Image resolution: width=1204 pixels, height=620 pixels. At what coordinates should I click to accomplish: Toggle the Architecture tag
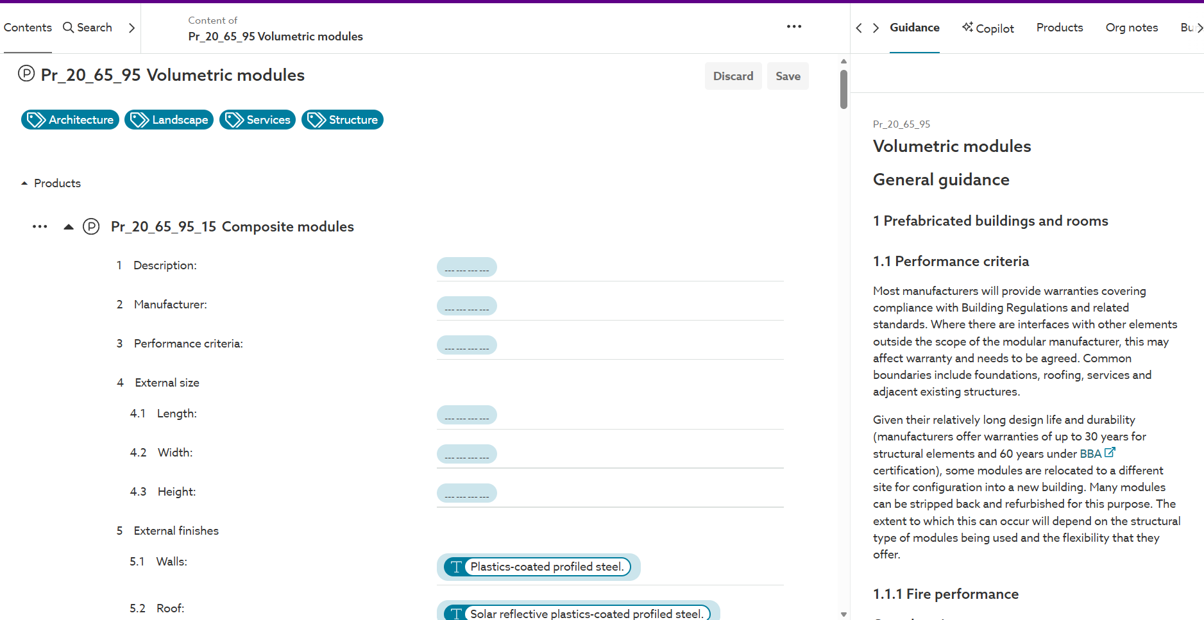[70, 120]
